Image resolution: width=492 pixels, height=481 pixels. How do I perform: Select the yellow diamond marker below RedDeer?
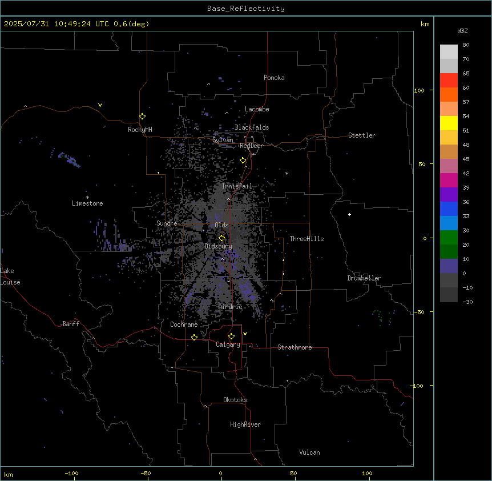243,161
